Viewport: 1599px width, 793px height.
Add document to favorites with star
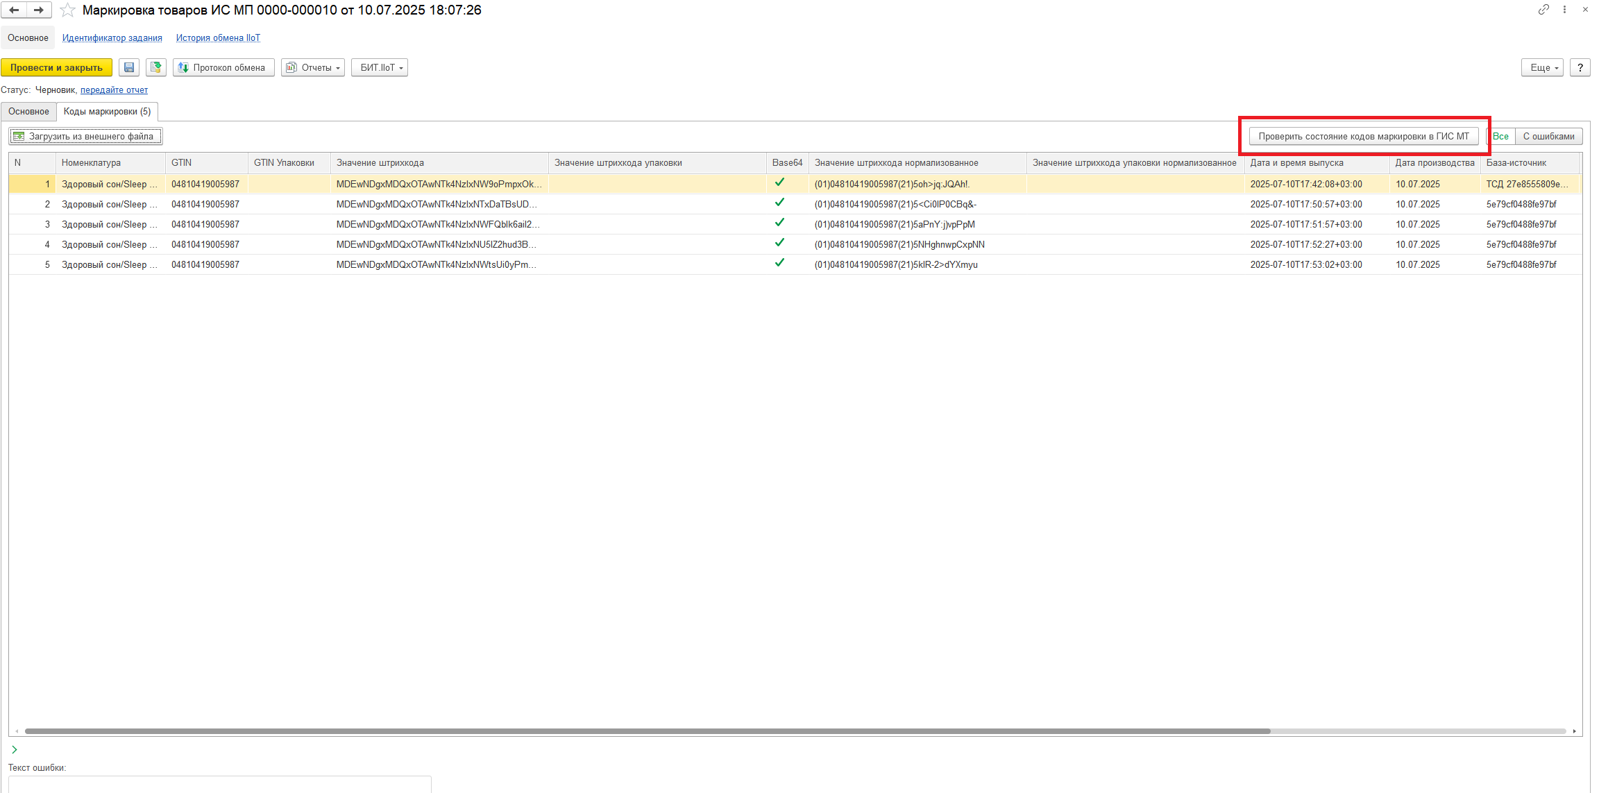[x=67, y=10]
